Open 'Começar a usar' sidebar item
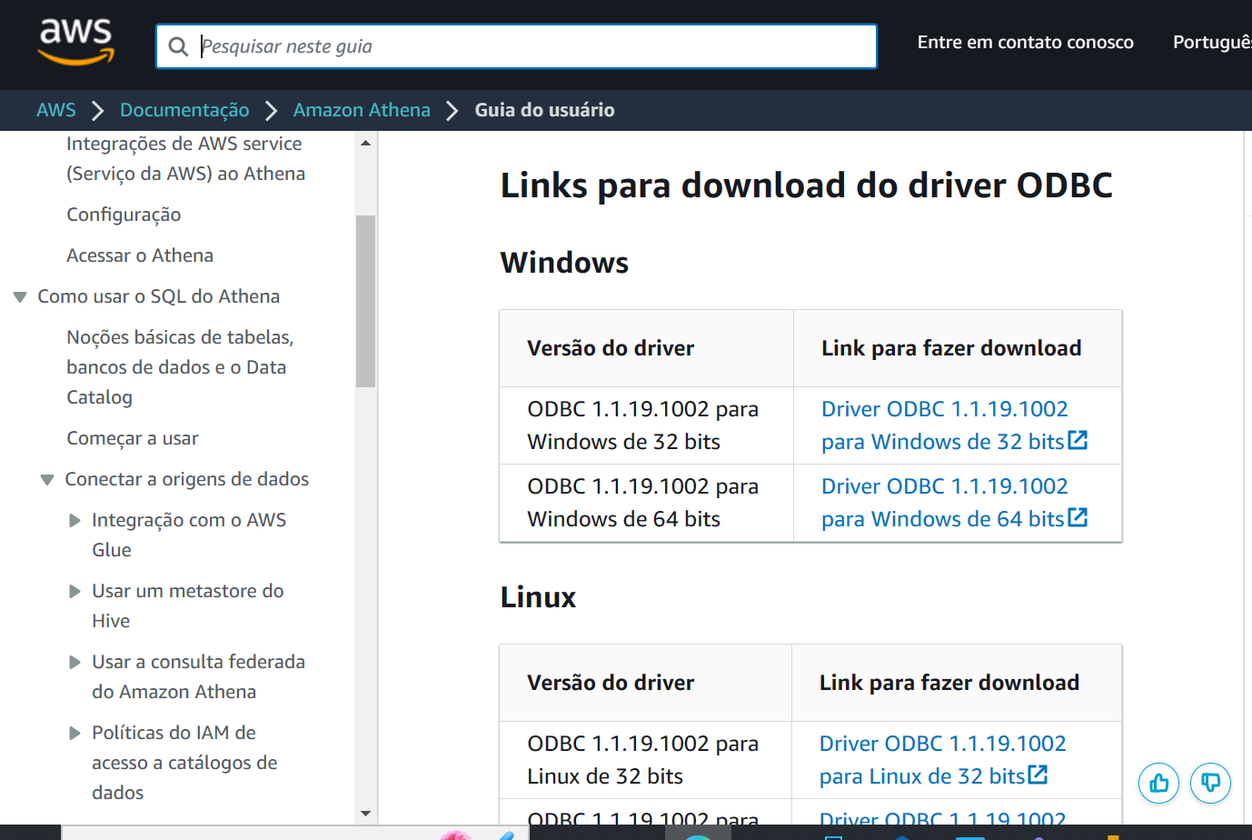Image resolution: width=1252 pixels, height=840 pixels. (x=133, y=438)
